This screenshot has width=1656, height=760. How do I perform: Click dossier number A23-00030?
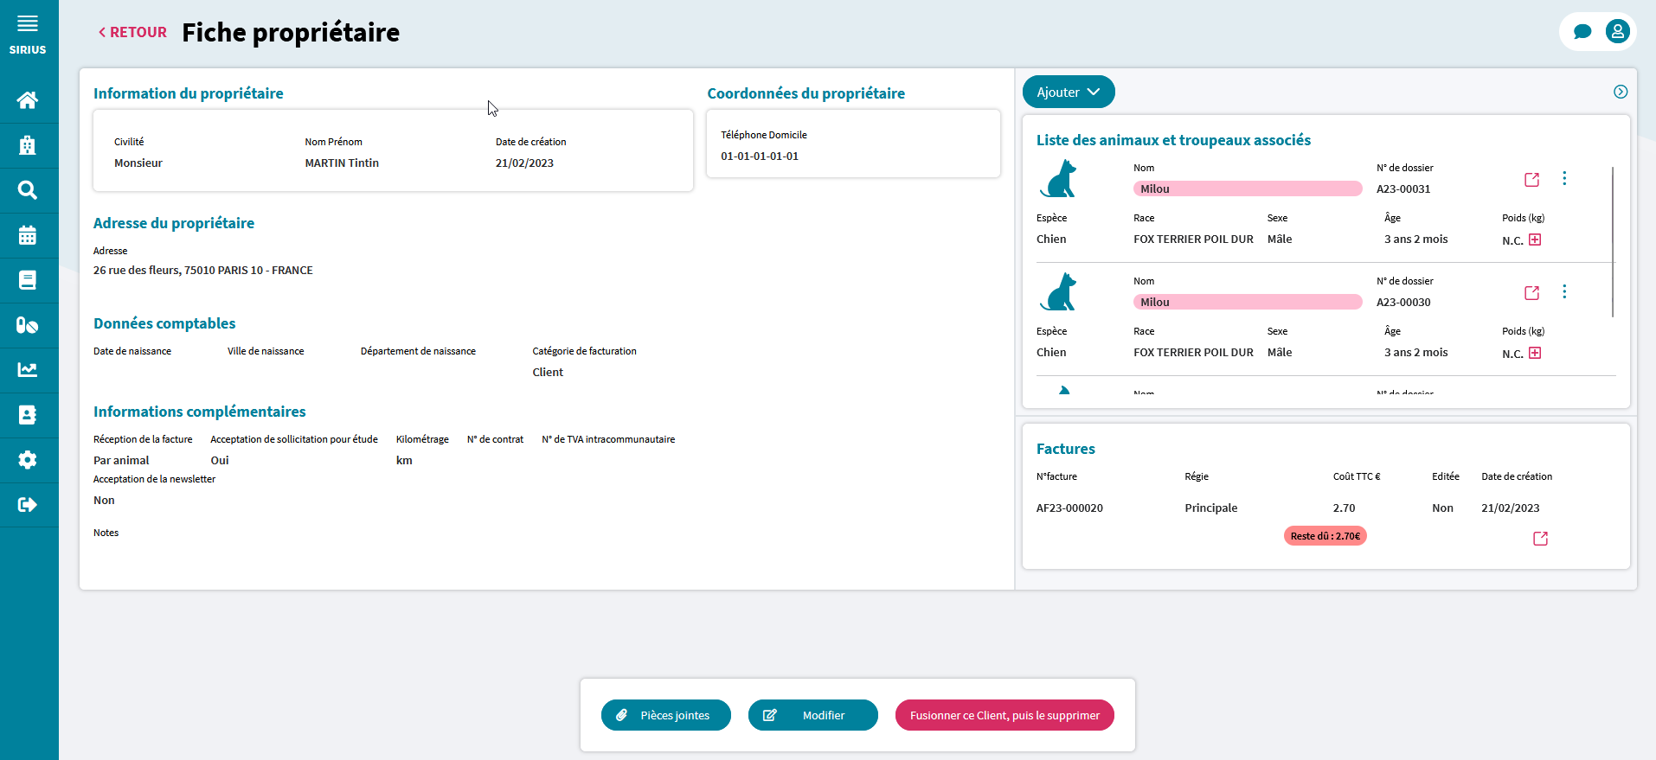point(1403,303)
